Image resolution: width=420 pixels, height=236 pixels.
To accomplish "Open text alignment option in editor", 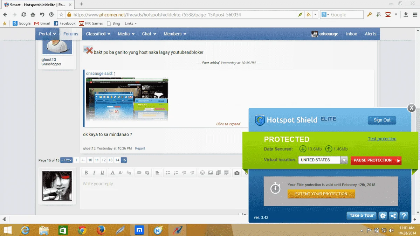I will pyautogui.click(x=158, y=173).
